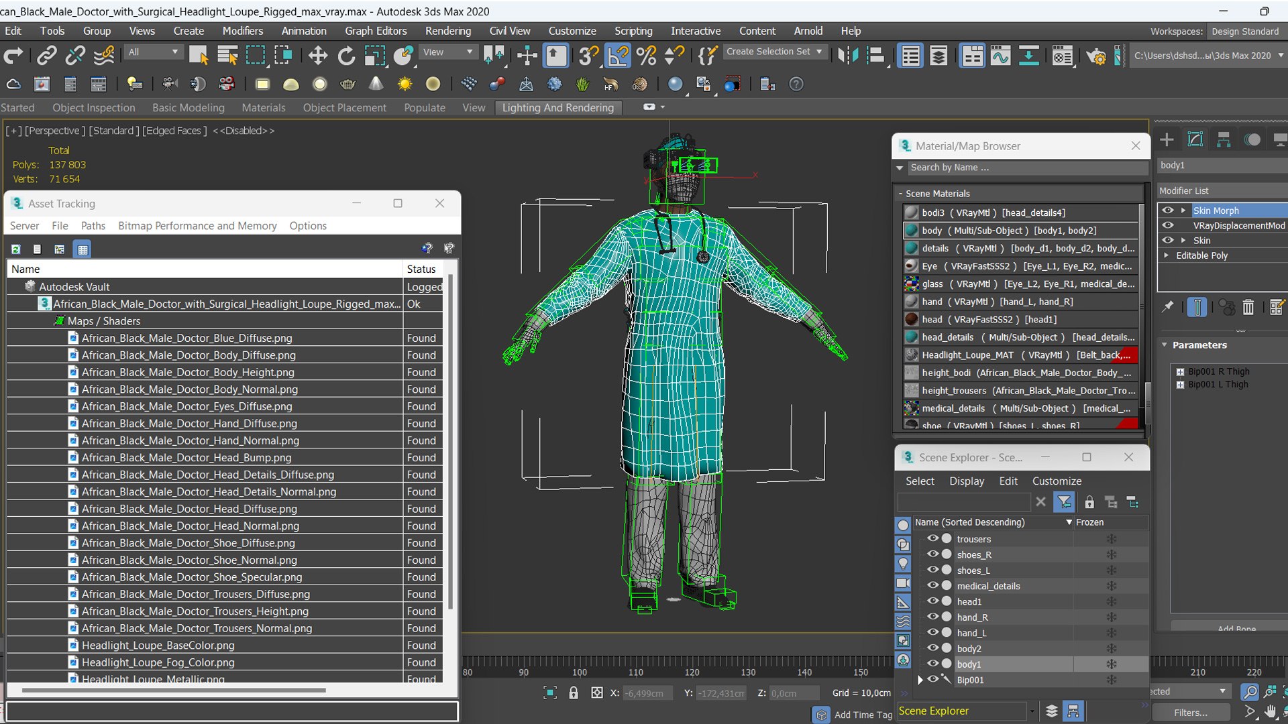This screenshot has height=724, width=1288.
Task: Open Bitmap Performance and Memory menu
Action: (x=197, y=226)
